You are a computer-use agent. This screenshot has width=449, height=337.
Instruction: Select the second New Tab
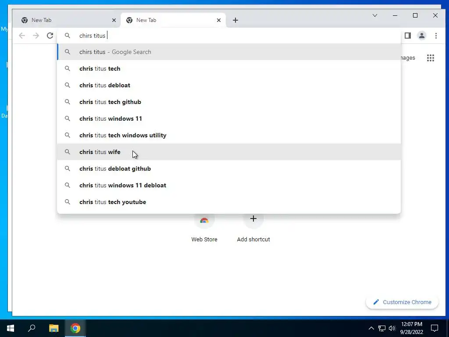173,20
